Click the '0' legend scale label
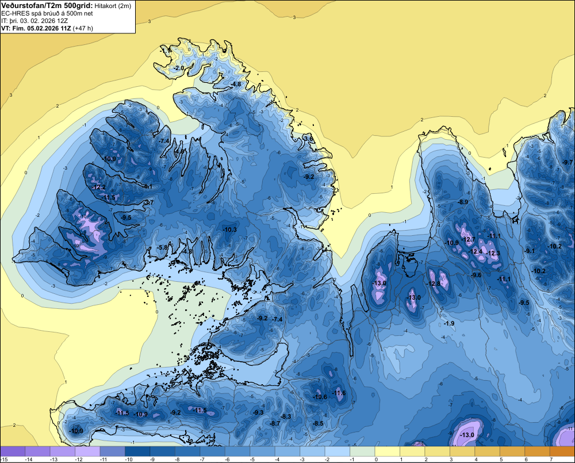The image size is (575, 463). coord(376,460)
